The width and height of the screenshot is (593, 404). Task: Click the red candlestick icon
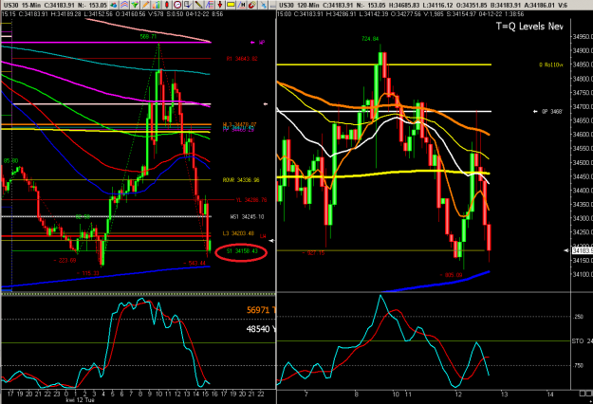click(166, 5)
